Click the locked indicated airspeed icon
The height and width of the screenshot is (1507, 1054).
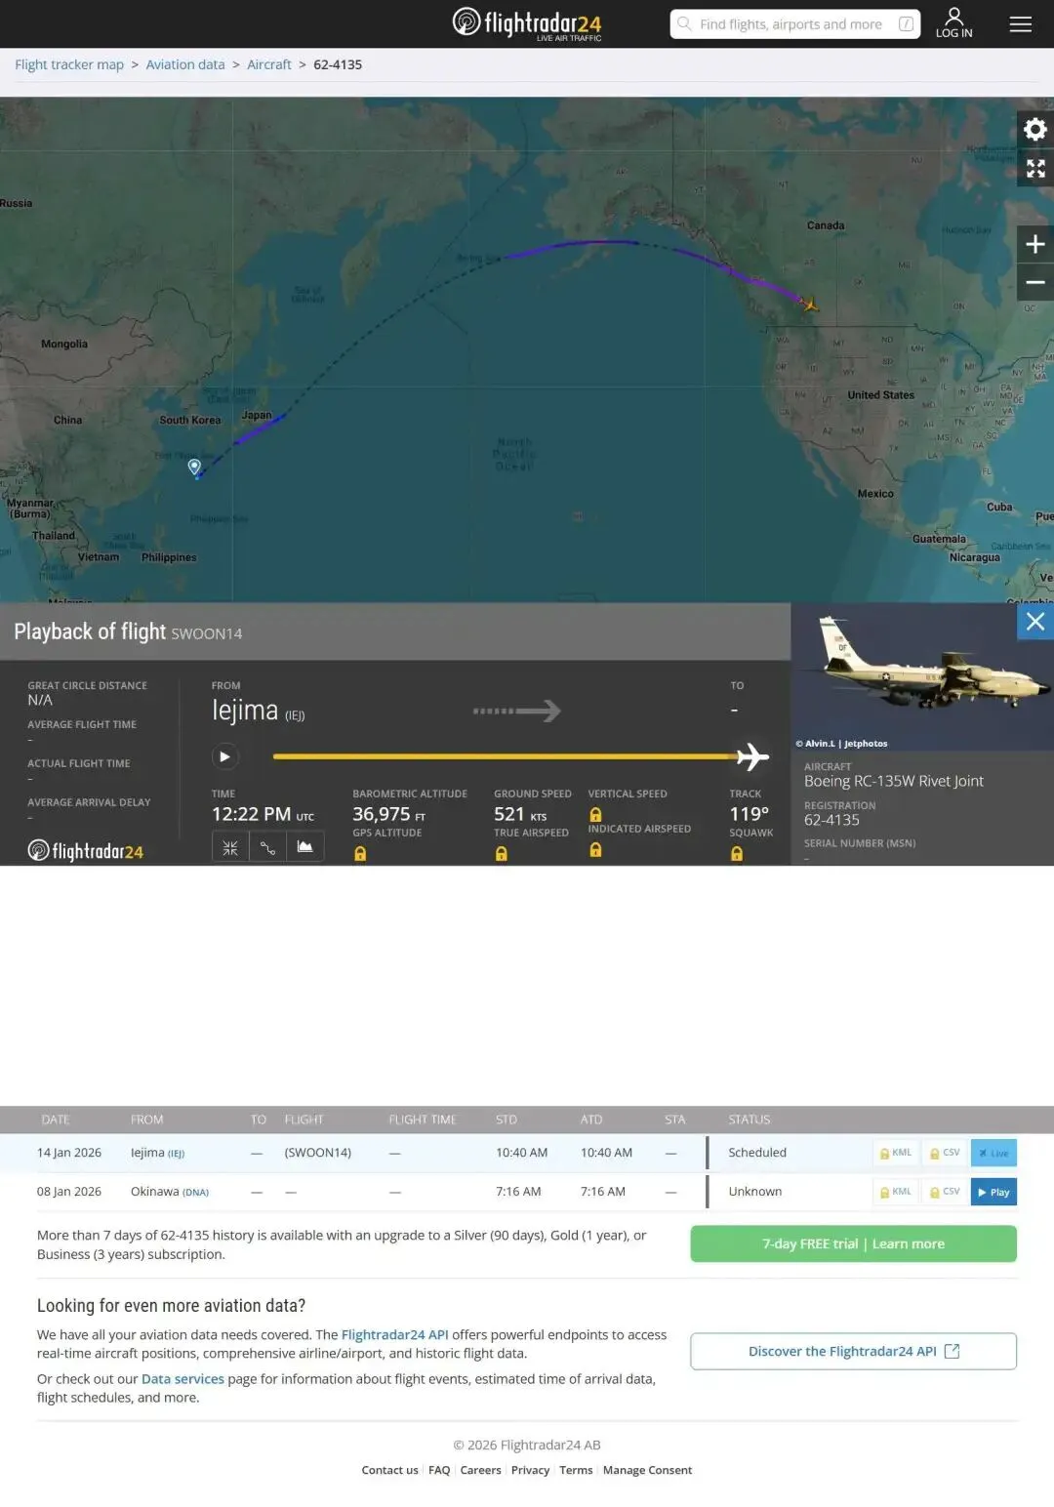pos(595,850)
